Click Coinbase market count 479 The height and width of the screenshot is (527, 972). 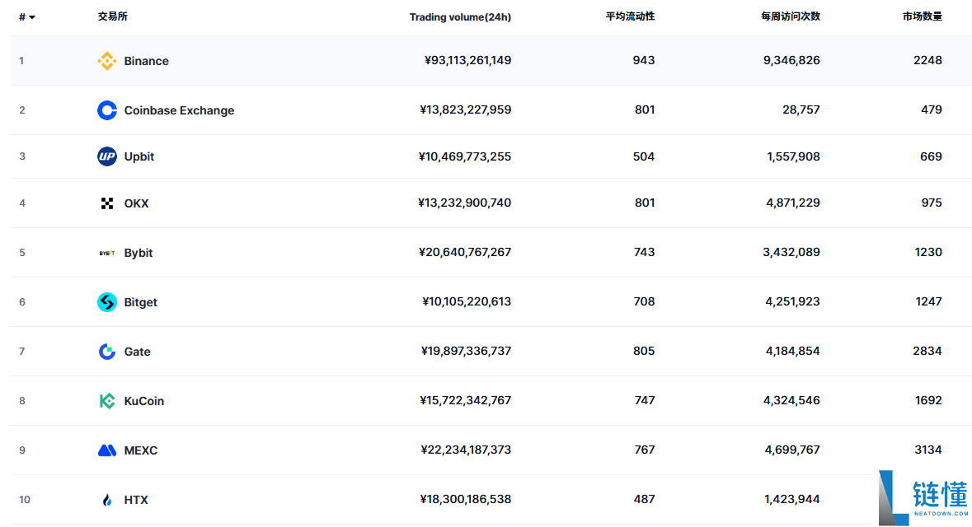tap(932, 110)
